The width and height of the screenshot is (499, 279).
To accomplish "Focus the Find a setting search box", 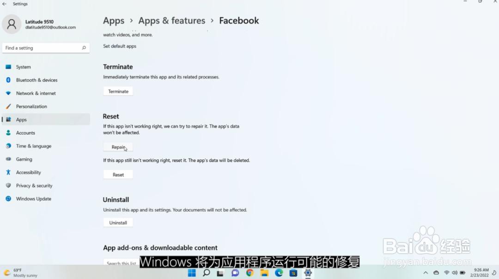I will pyautogui.click(x=46, y=48).
